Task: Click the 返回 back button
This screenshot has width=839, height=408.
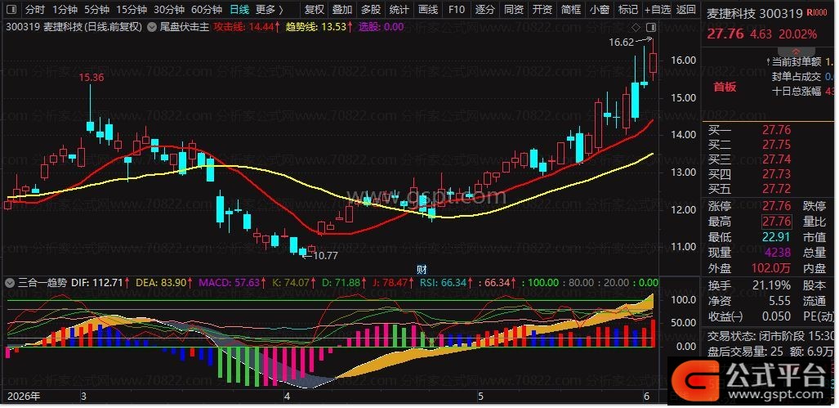Action: click(686, 9)
